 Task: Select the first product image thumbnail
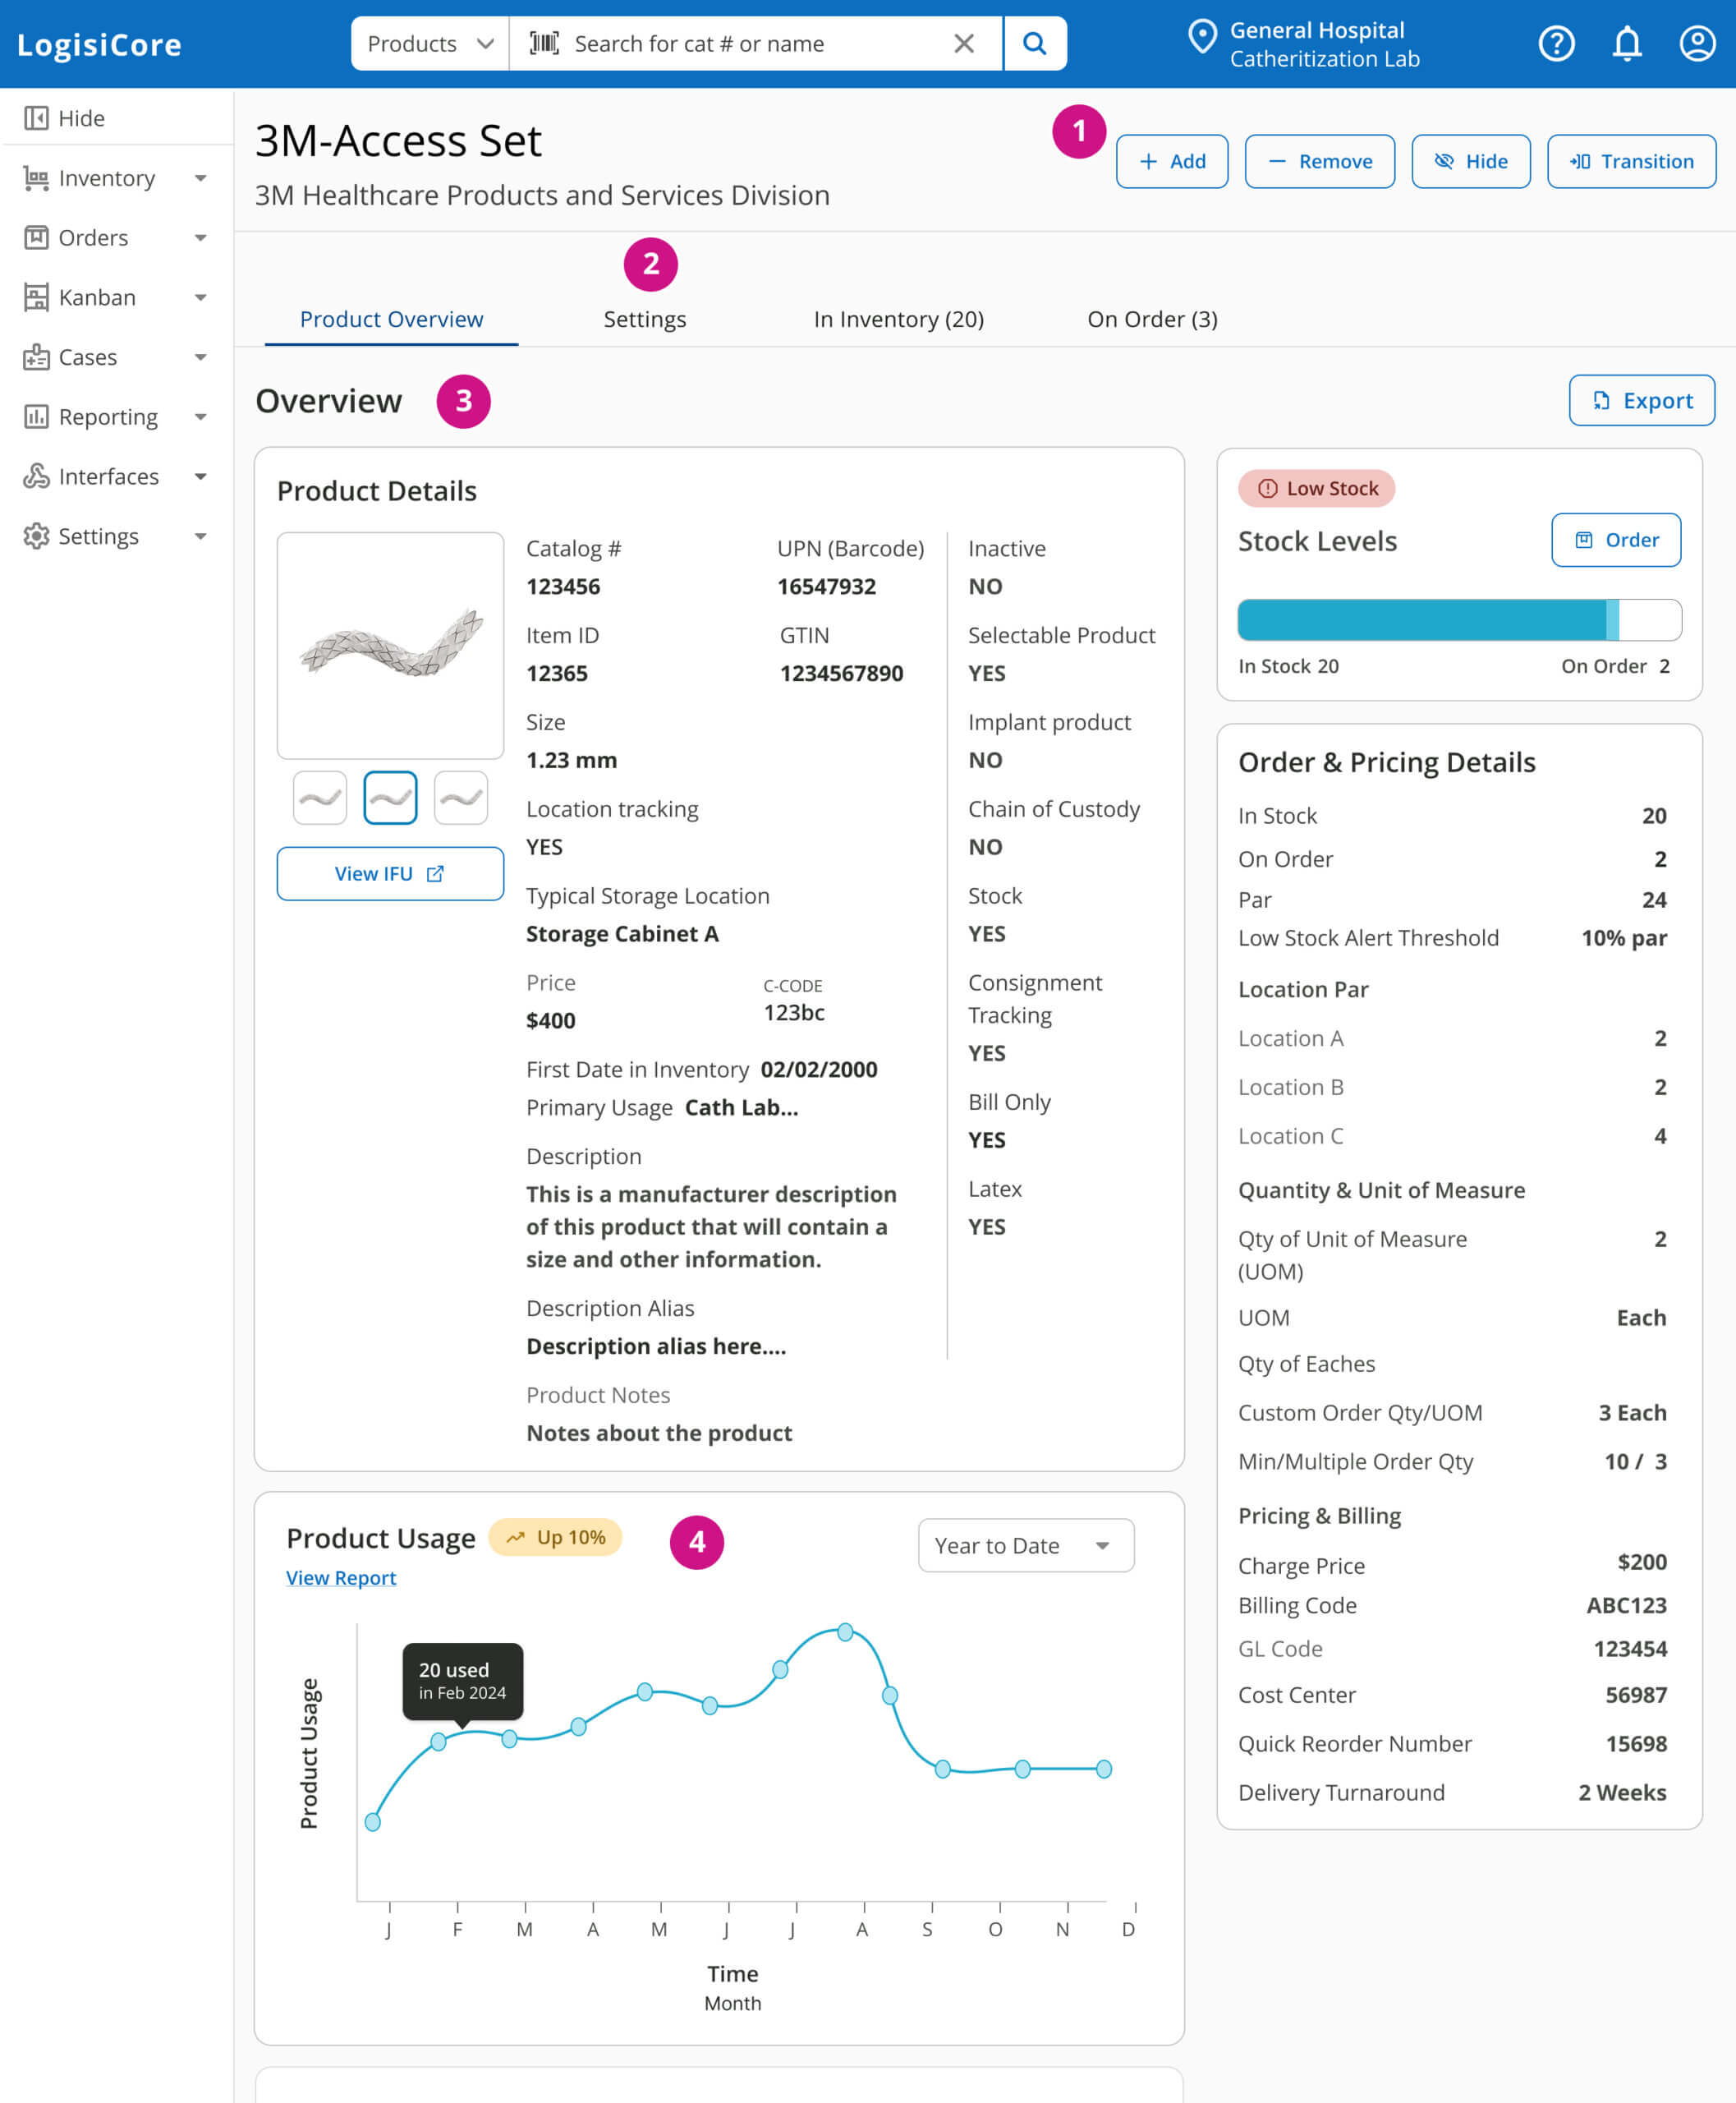pyautogui.click(x=320, y=798)
